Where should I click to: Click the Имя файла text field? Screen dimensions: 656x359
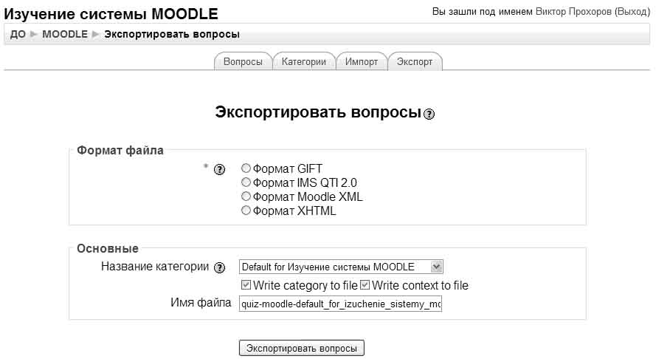pos(340,304)
